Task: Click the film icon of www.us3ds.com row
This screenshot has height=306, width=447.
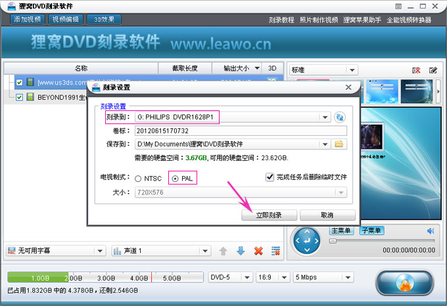Action: pos(30,82)
